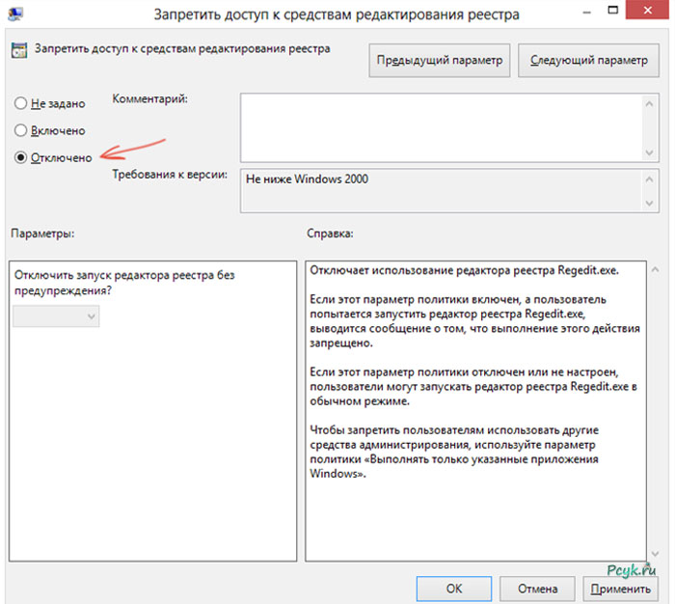Cancel changes with "Отмена"
Image resolution: width=675 pixels, height=604 pixels.
tap(537, 588)
